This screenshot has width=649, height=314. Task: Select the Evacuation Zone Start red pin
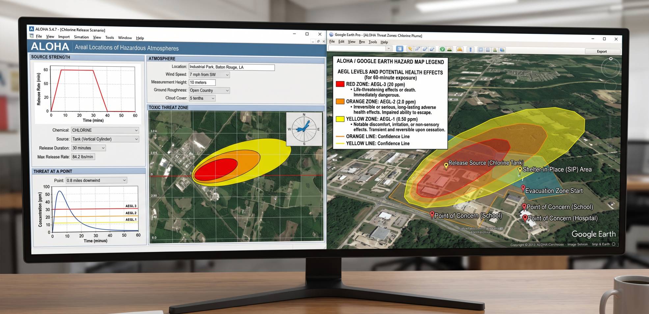[523, 189]
